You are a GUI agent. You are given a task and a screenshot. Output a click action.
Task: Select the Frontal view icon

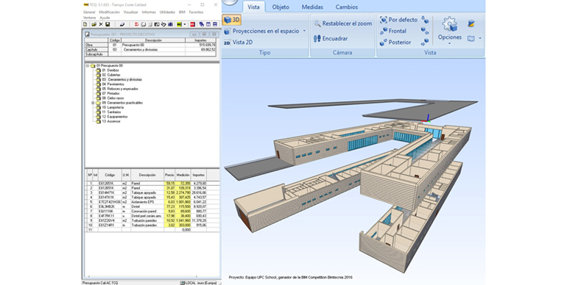tap(384, 32)
